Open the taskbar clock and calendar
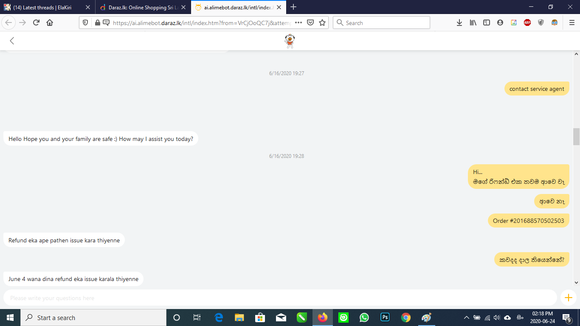The width and height of the screenshot is (580, 326). click(x=543, y=318)
